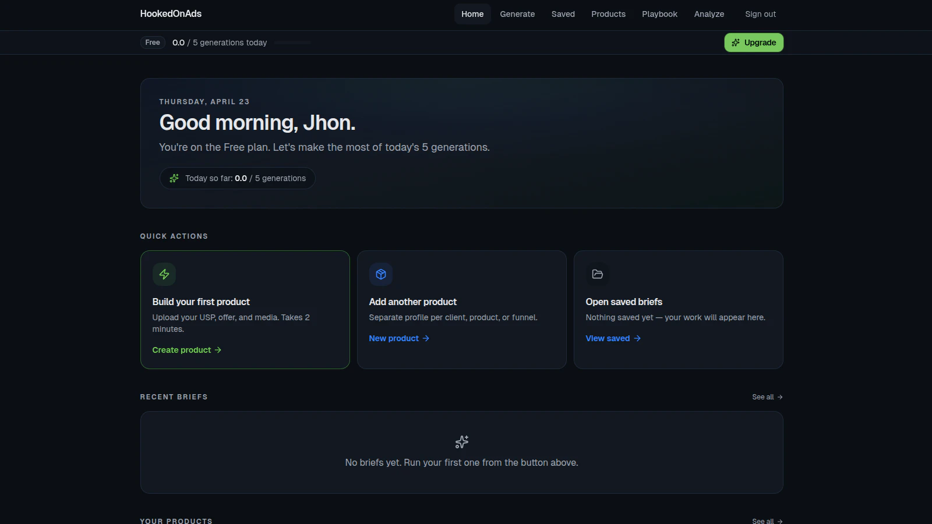Click the arrow after New product

(x=426, y=338)
